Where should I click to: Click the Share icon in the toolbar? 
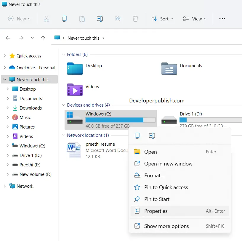(x=118, y=19)
